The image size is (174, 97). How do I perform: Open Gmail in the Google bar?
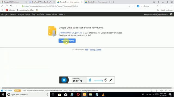(55, 14)
